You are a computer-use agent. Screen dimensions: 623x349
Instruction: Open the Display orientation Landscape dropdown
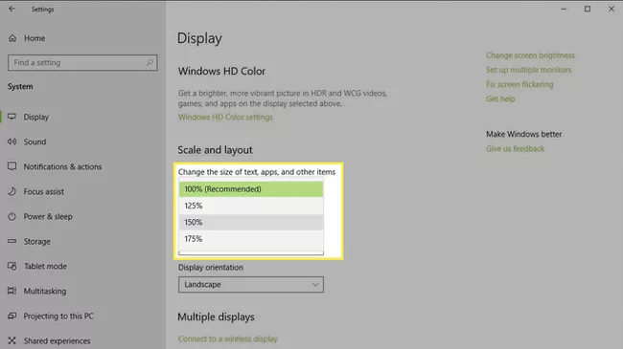pos(251,285)
